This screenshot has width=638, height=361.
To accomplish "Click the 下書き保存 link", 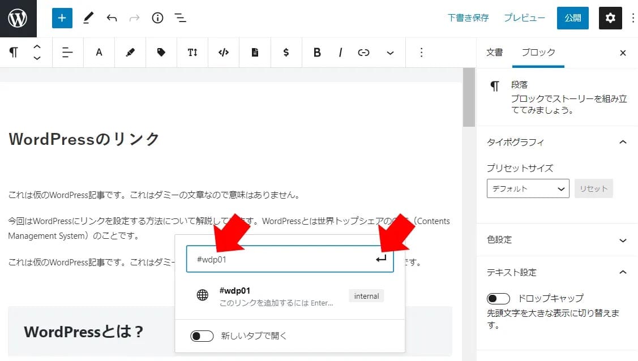I will click(x=468, y=18).
